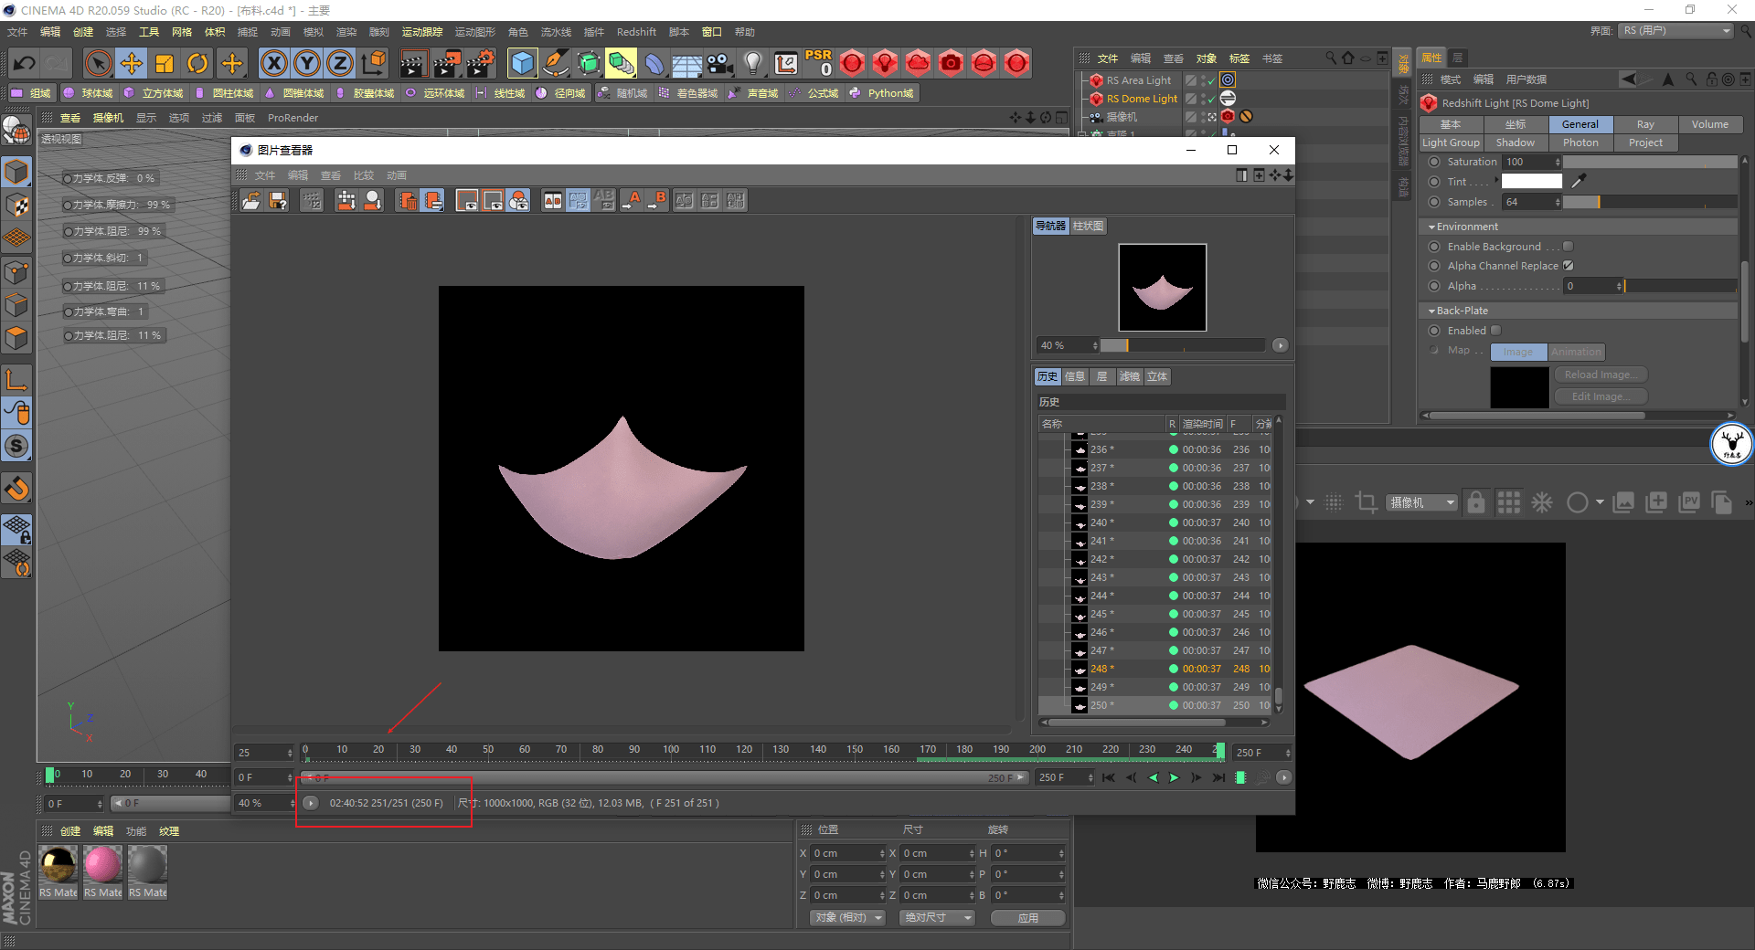The image size is (1755, 950).
Task: Click the cube primitive object icon
Action: click(522, 63)
